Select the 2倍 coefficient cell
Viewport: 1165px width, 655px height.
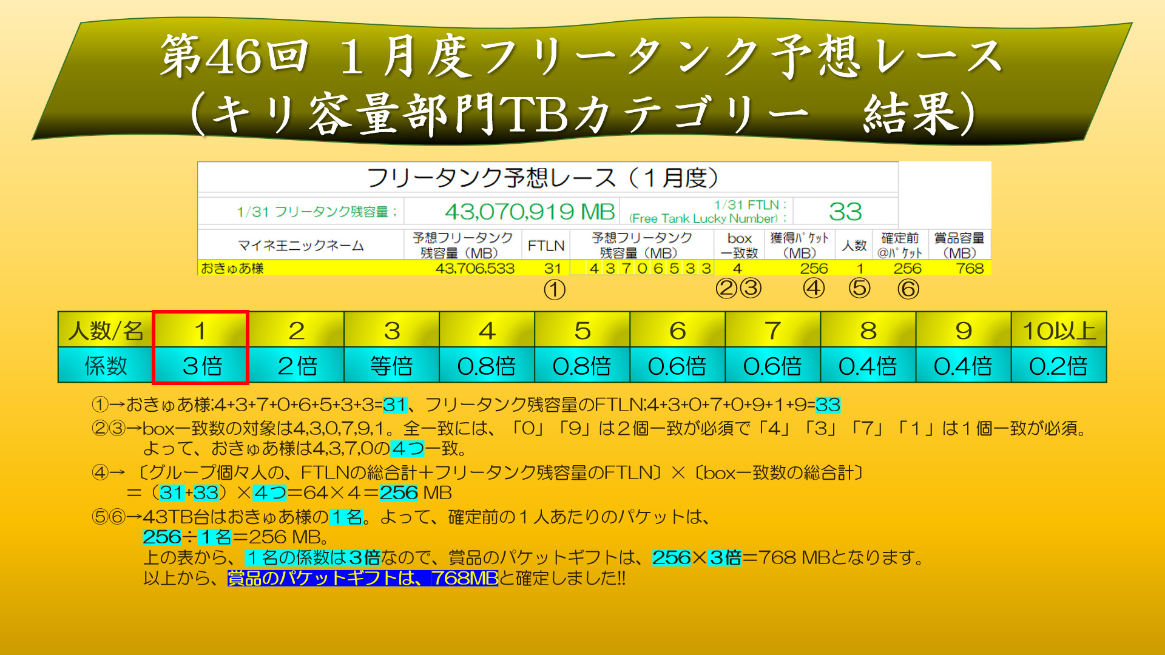[297, 365]
